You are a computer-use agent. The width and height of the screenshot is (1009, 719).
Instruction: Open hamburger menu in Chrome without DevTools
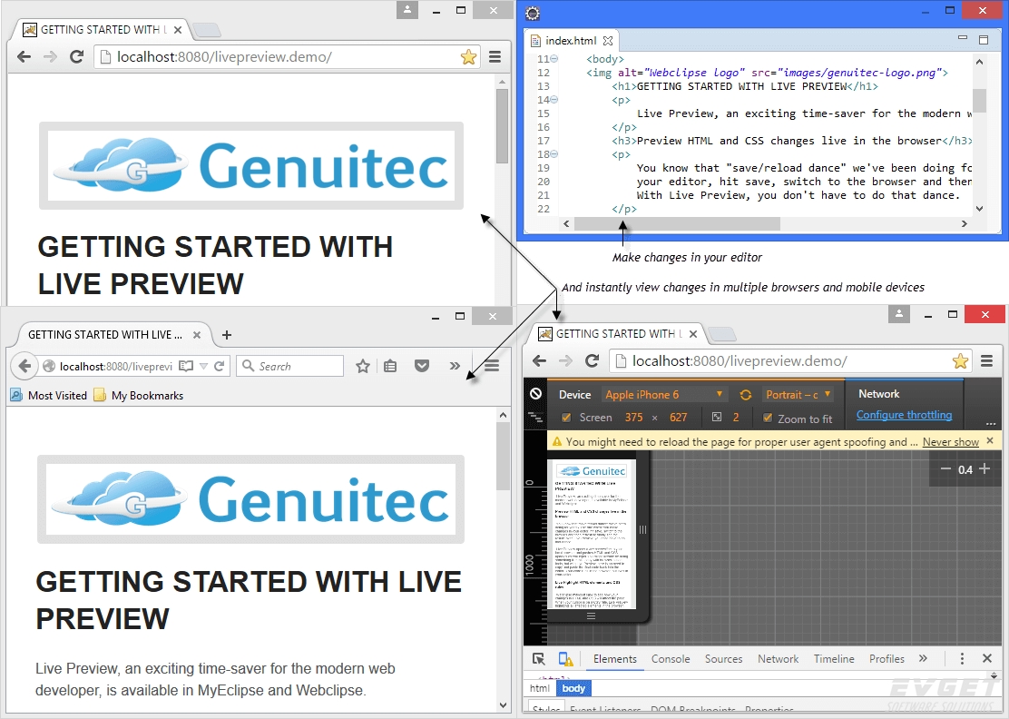pos(495,57)
